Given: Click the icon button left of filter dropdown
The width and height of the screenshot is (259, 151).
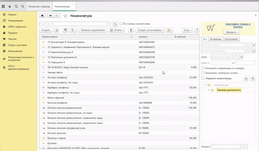Looking at the screenshot, I should [x=65, y=30].
